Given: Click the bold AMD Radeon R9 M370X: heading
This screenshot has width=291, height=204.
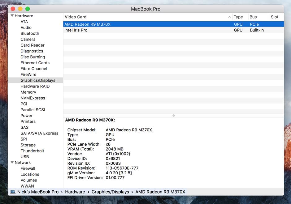Looking at the screenshot, I should 90,120.
